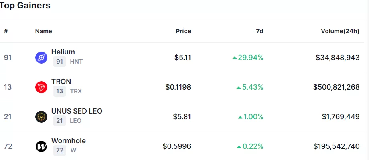Image resolution: width=369 pixels, height=160 pixels.
Task: Click the green up arrow beside 1.00%
Action: [240, 117]
